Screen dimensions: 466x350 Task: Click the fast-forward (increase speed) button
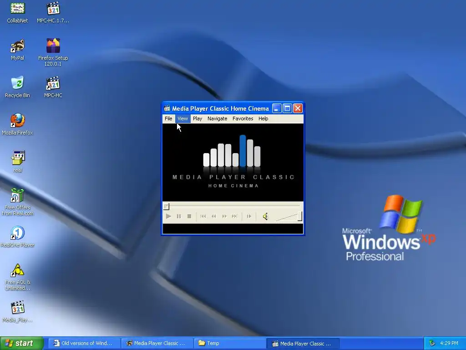[224, 216]
